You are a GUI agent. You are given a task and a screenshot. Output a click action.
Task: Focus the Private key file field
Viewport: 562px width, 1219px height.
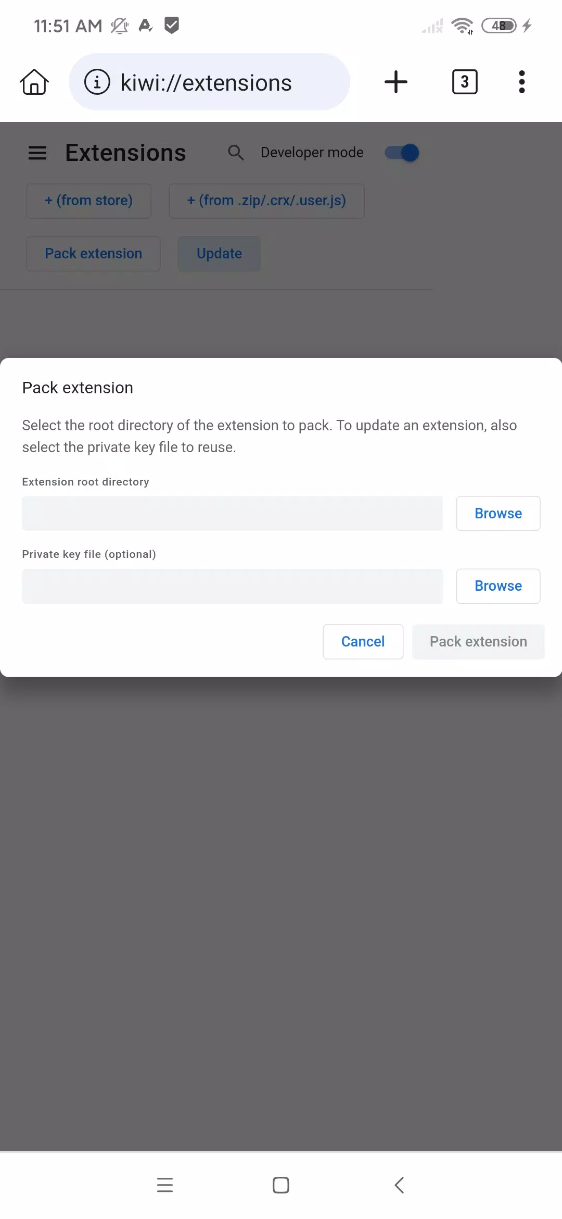point(232,586)
